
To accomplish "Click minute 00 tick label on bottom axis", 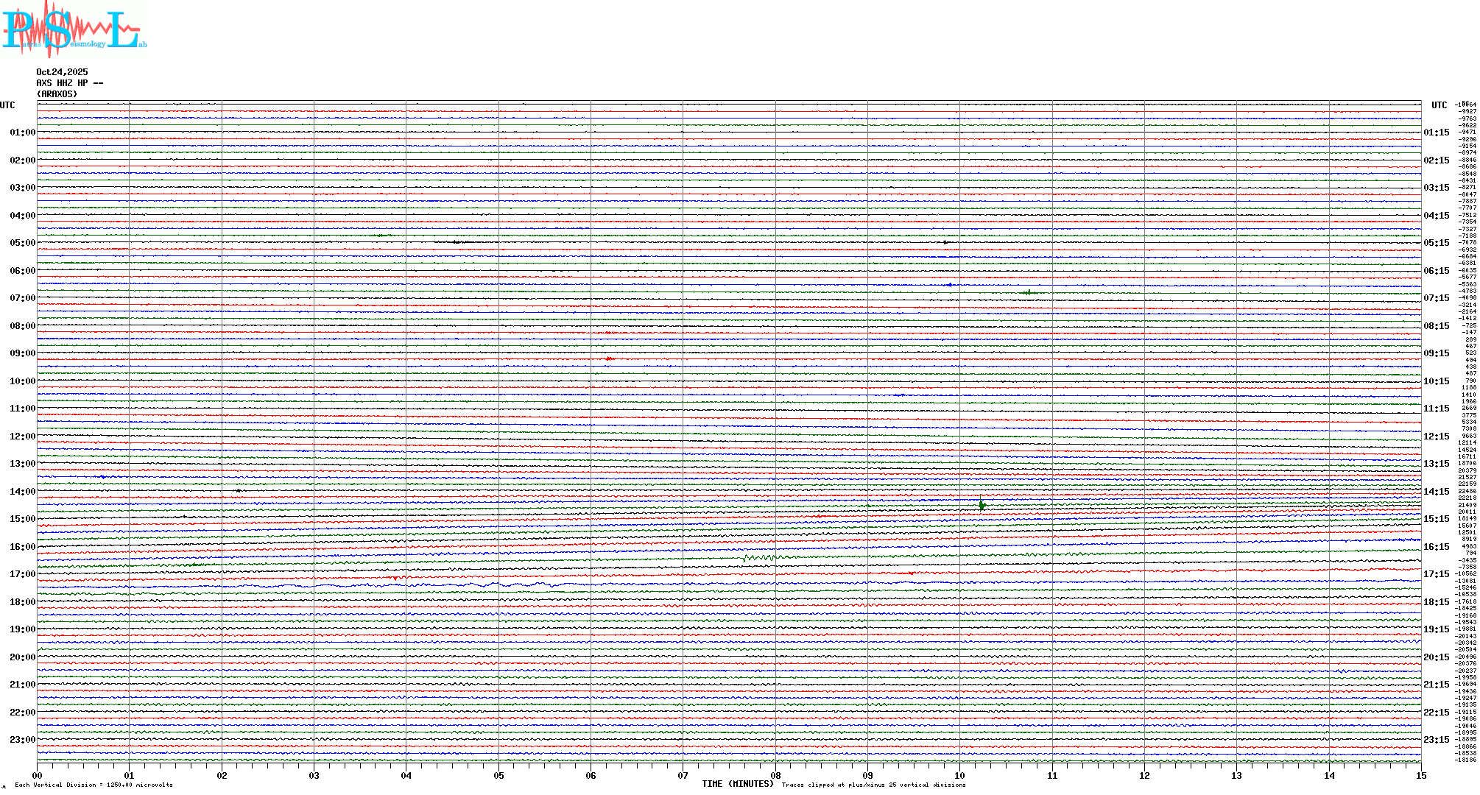I will 38,776.
